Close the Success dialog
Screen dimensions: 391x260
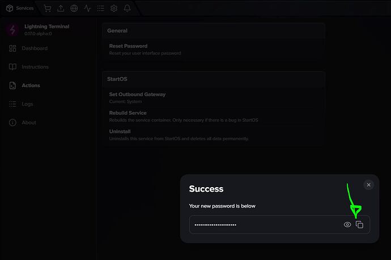coord(368,185)
